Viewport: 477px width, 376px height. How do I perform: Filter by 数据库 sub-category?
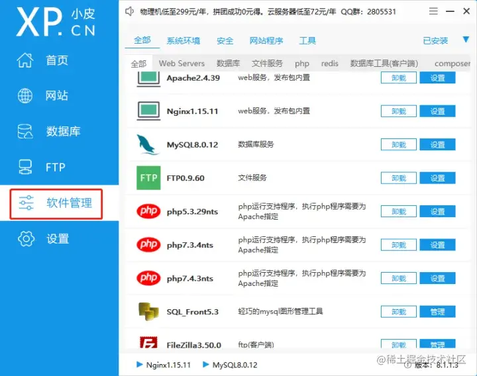[228, 64]
